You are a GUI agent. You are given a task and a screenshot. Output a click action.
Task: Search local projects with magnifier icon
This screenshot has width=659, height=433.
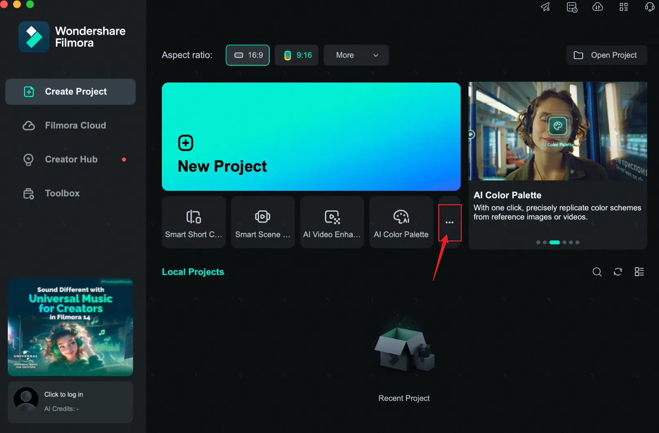(x=597, y=272)
